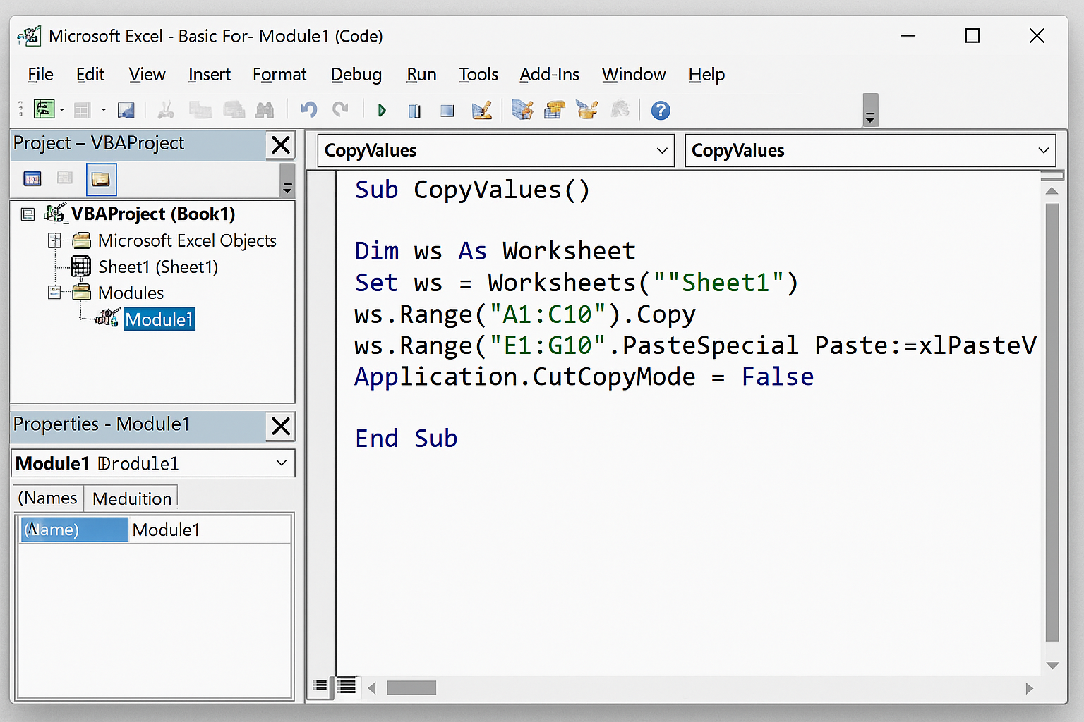Image resolution: width=1084 pixels, height=722 pixels.
Task: Click the horizontal scrollbar right arrow
Action: tap(1029, 687)
